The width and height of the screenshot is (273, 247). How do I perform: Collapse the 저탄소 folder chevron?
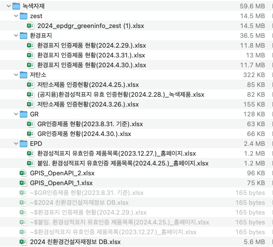pyautogui.click(x=16, y=75)
